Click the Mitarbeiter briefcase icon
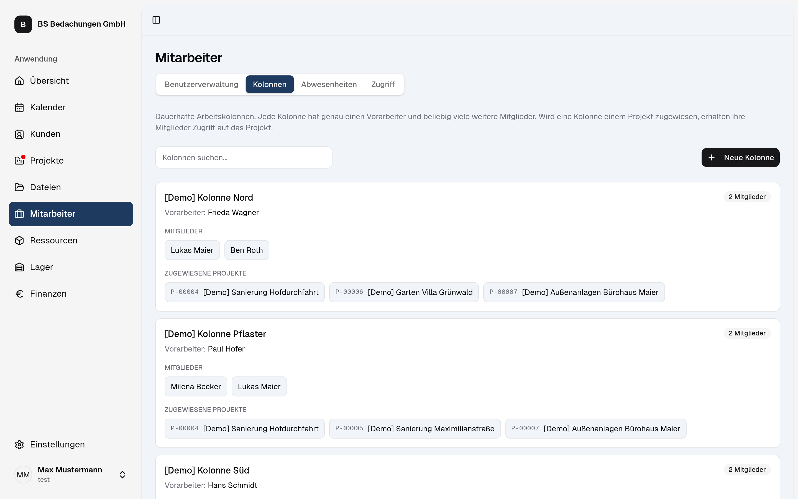The width and height of the screenshot is (798, 499). (x=19, y=214)
